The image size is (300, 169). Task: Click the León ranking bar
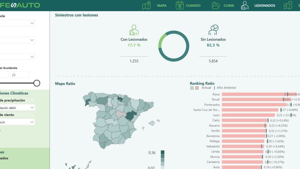(x=248, y=115)
